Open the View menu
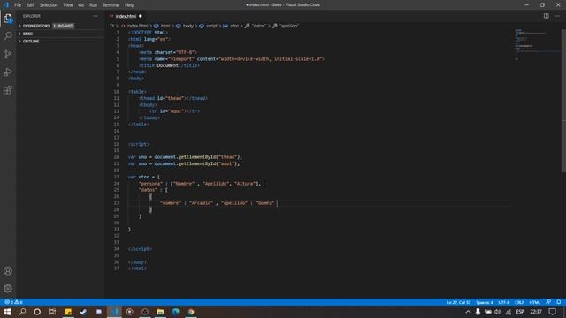Screen dimensions: 566x318 (68, 5)
